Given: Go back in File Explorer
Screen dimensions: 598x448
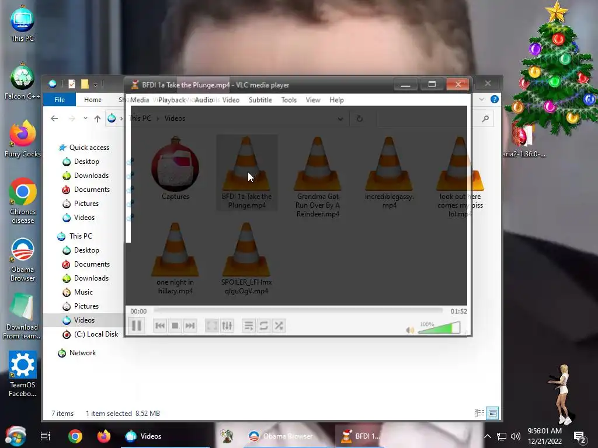Looking at the screenshot, I should tap(54, 118).
